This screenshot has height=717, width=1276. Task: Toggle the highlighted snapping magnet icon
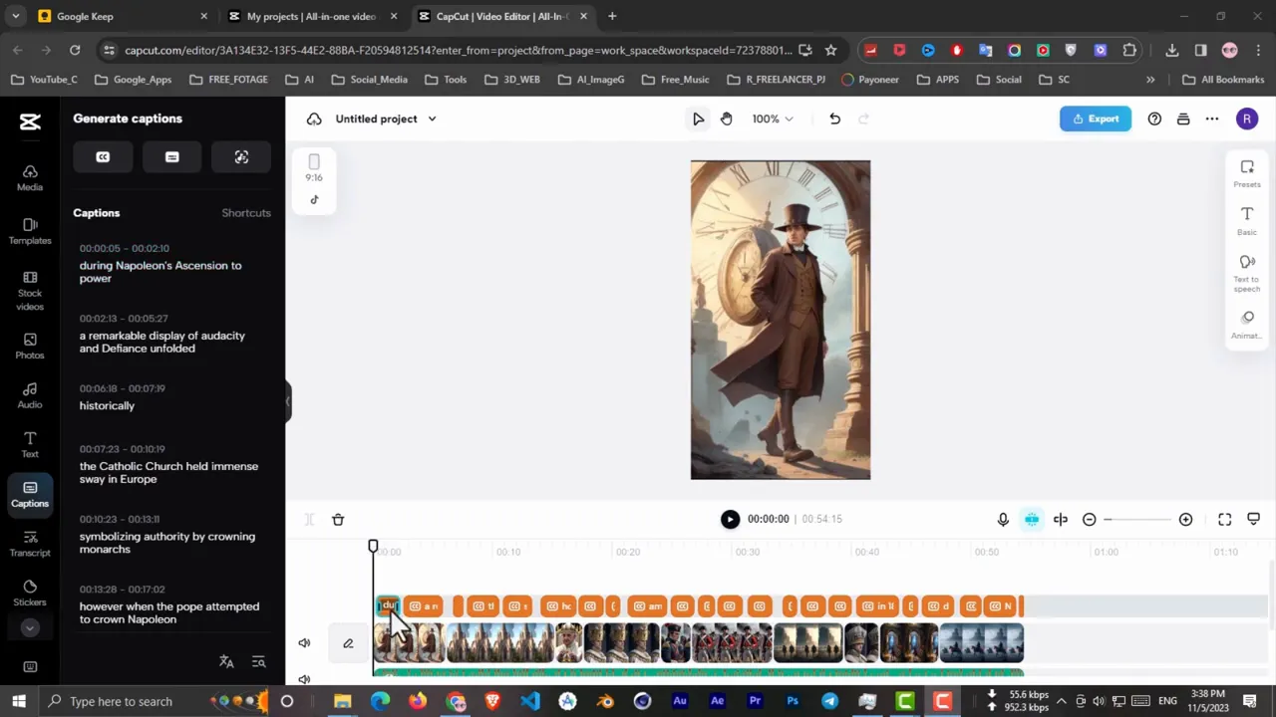click(1032, 519)
